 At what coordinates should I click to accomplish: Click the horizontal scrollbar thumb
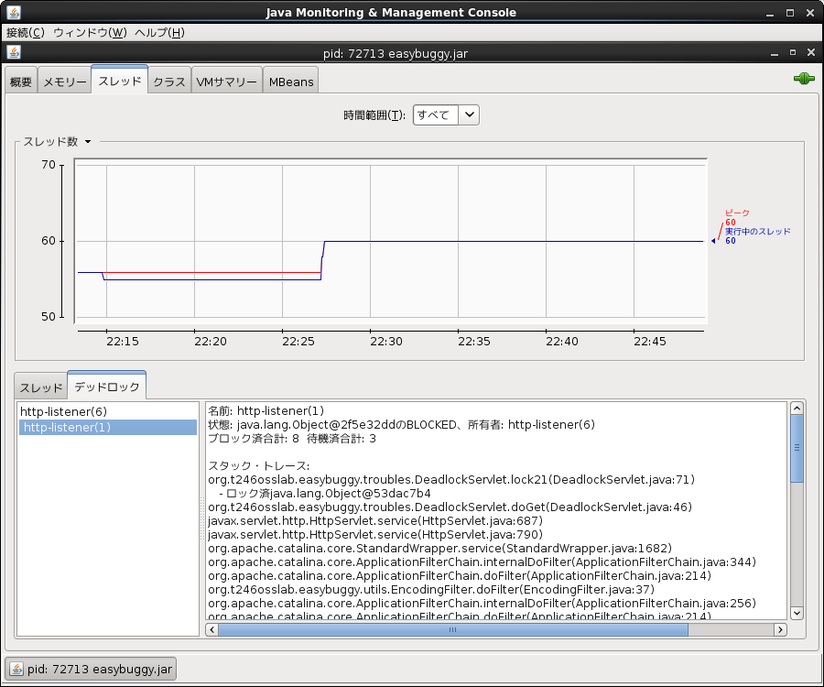click(x=453, y=629)
